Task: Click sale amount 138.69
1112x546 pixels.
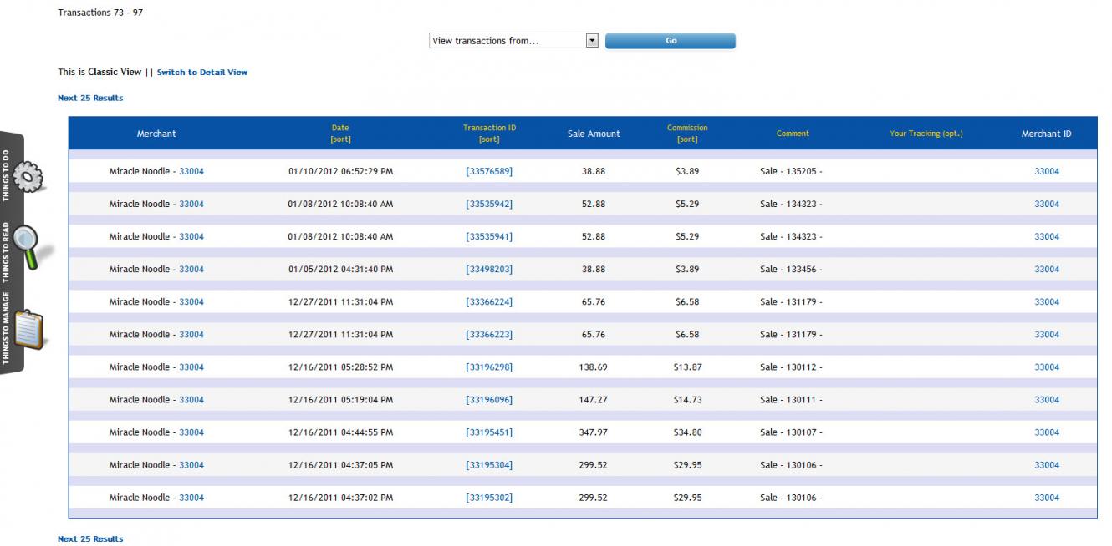Action: [594, 367]
